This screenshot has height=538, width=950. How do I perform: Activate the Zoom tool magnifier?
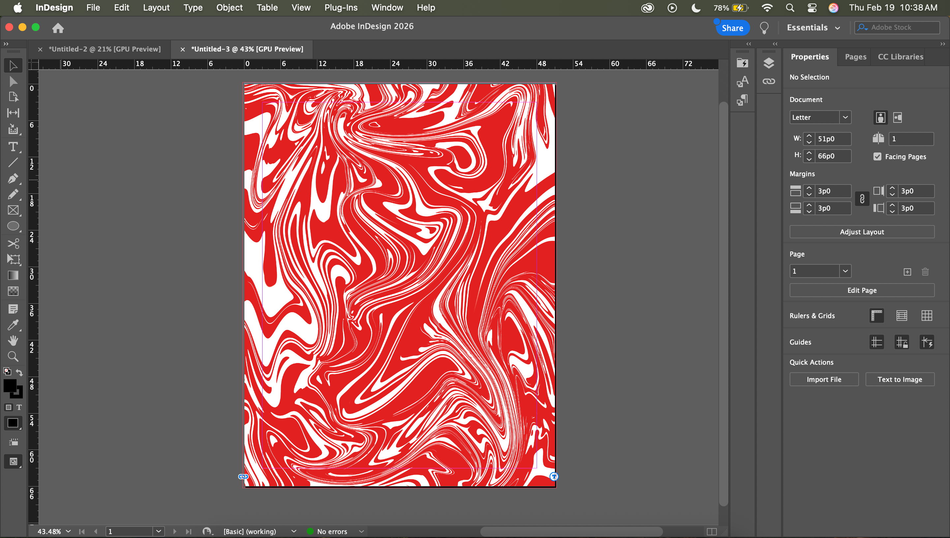[13, 356]
